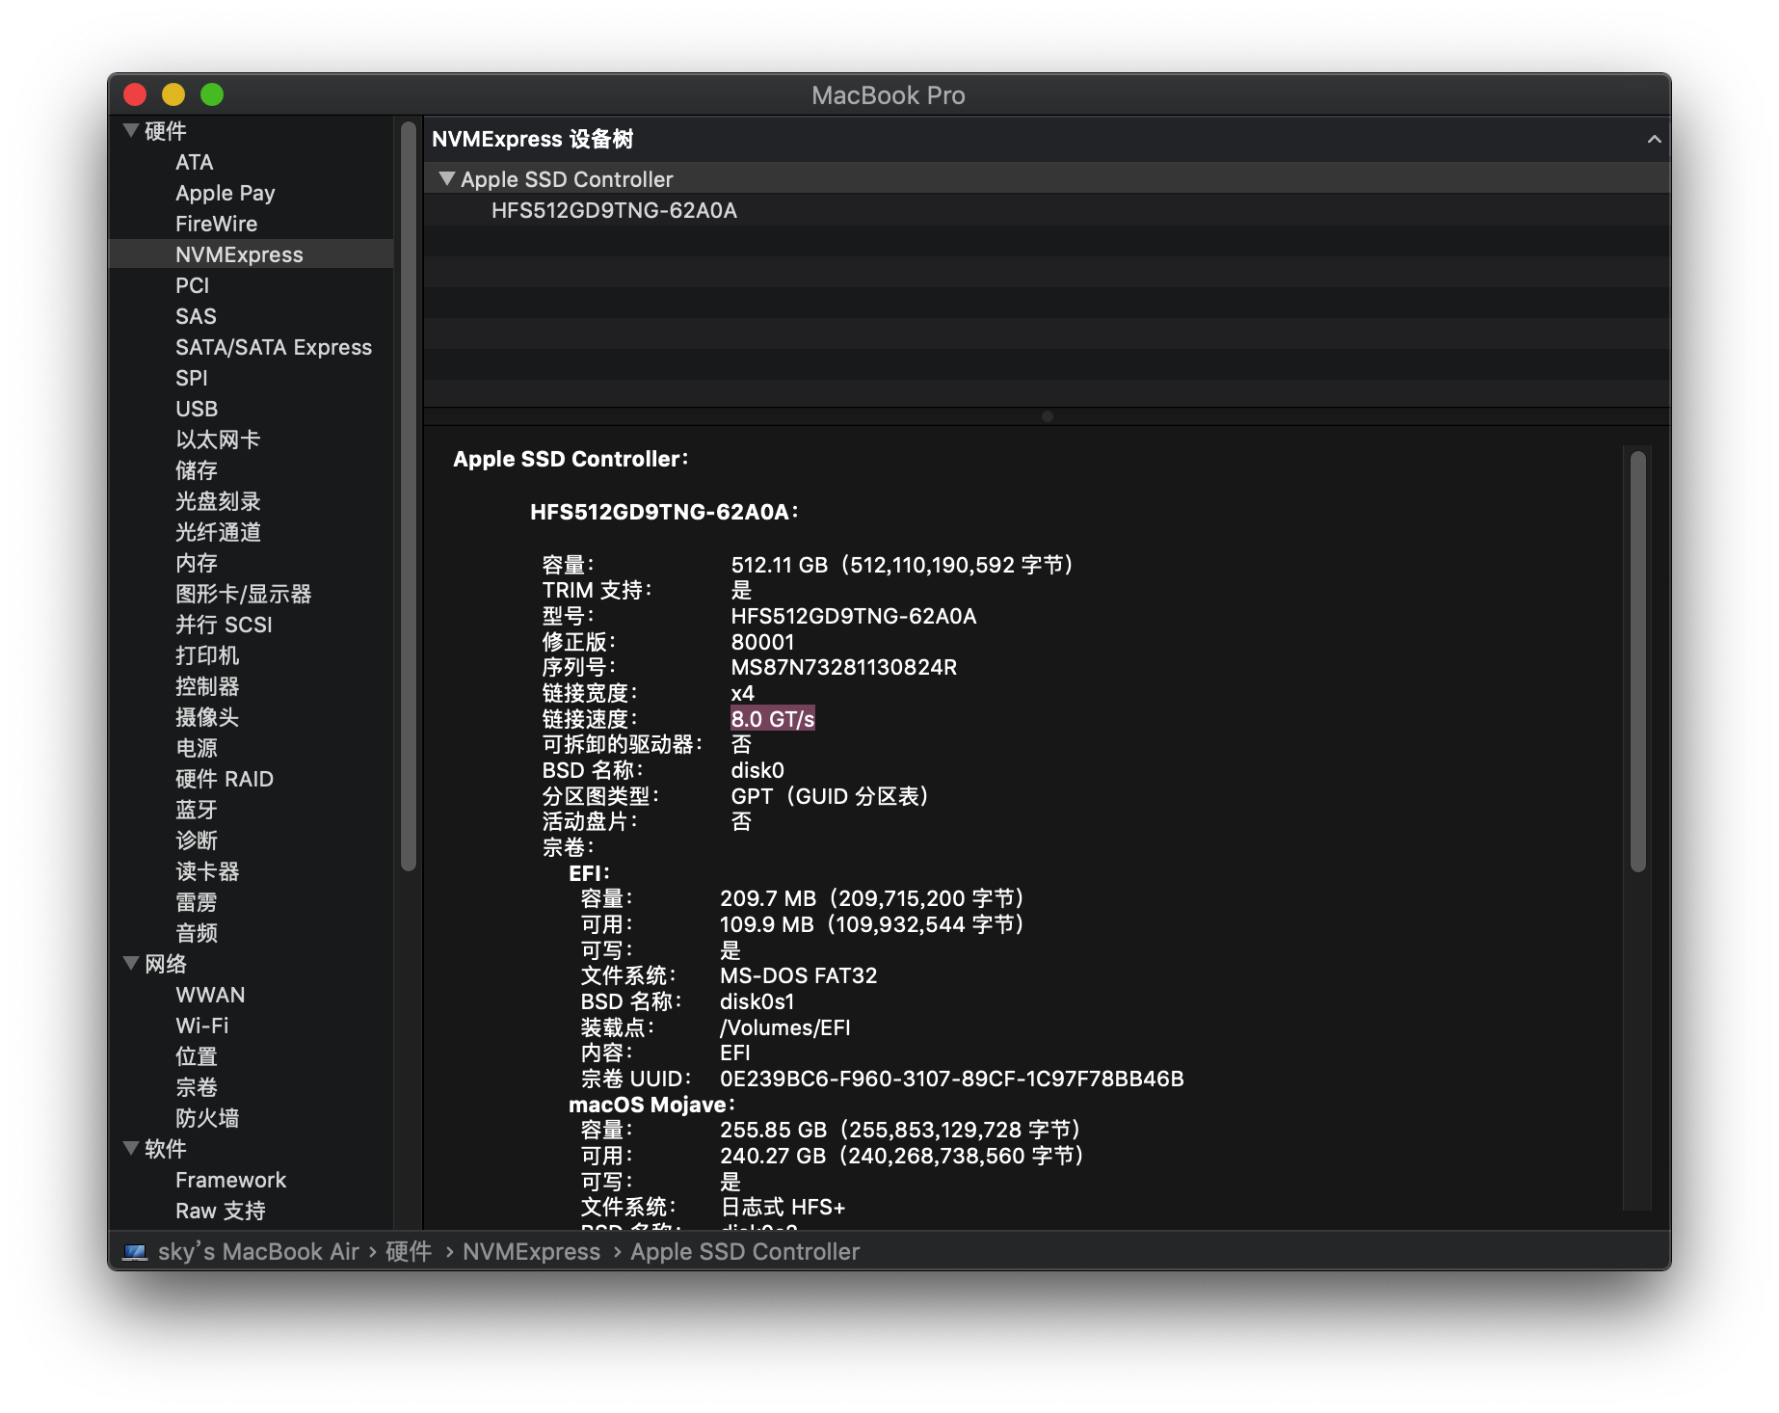Collapse the 软件 software section
This screenshot has width=1779, height=1413.
pyautogui.click(x=132, y=1148)
